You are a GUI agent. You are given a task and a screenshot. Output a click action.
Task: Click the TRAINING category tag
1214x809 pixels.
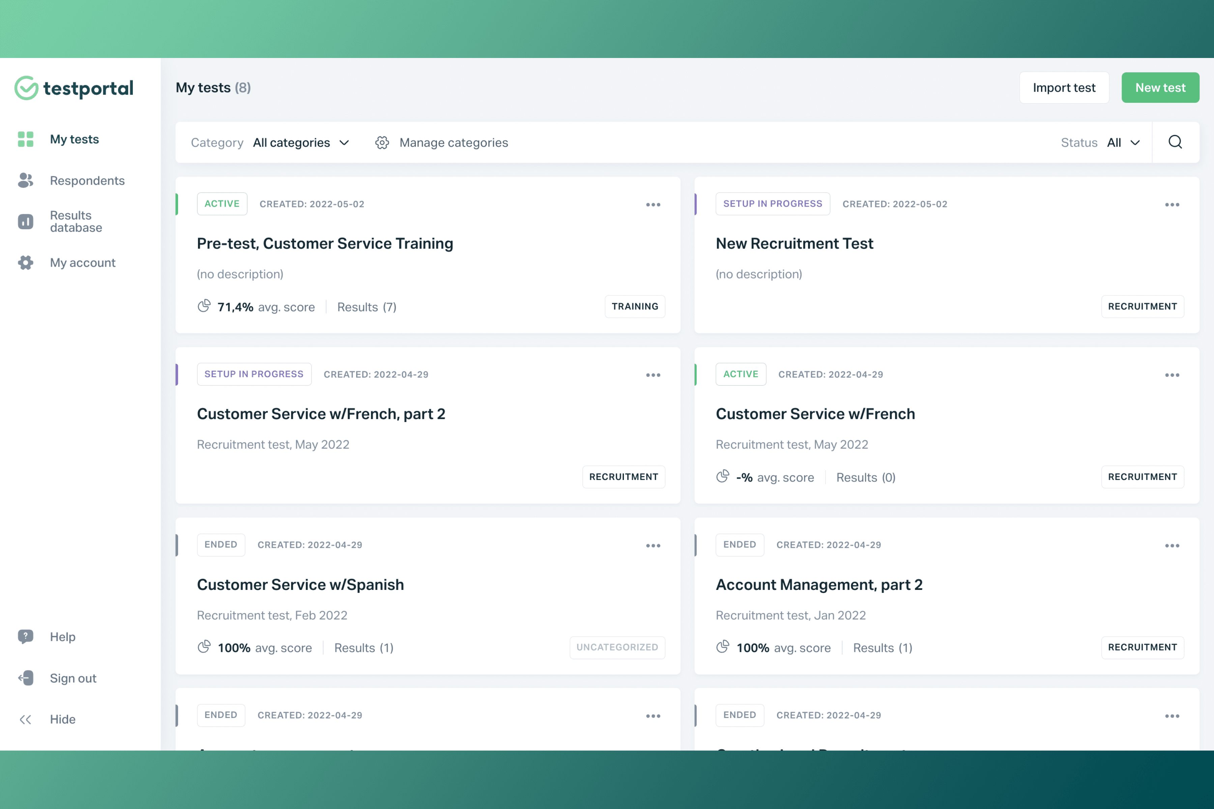[x=635, y=306]
